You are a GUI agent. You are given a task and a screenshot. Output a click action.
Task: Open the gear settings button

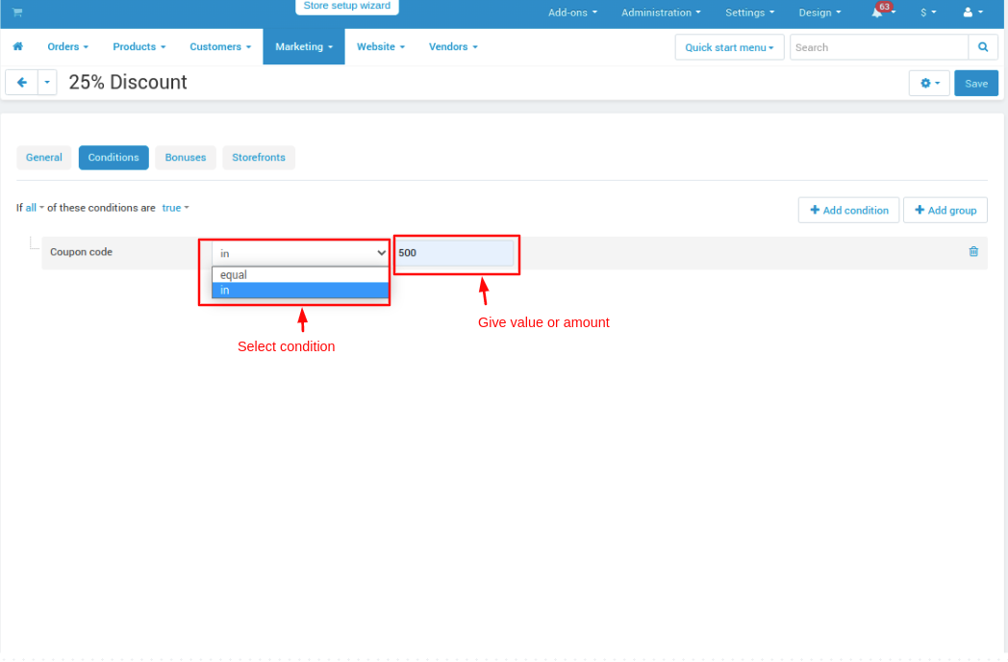pyautogui.click(x=929, y=84)
